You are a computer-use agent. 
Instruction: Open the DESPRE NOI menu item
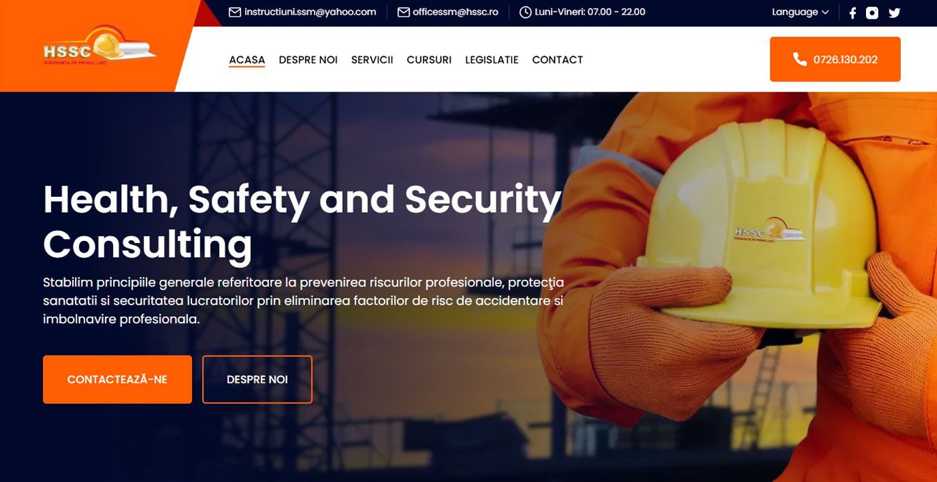click(308, 60)
